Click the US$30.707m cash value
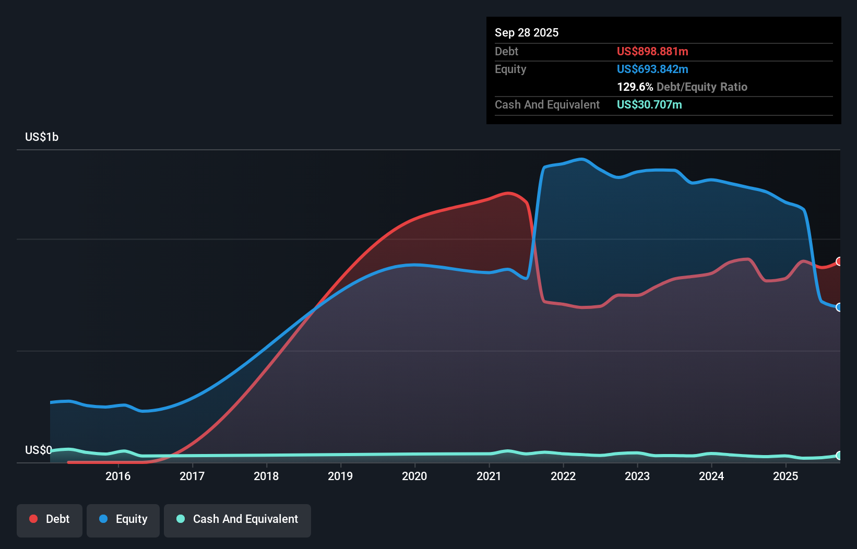 click(649, 104)
